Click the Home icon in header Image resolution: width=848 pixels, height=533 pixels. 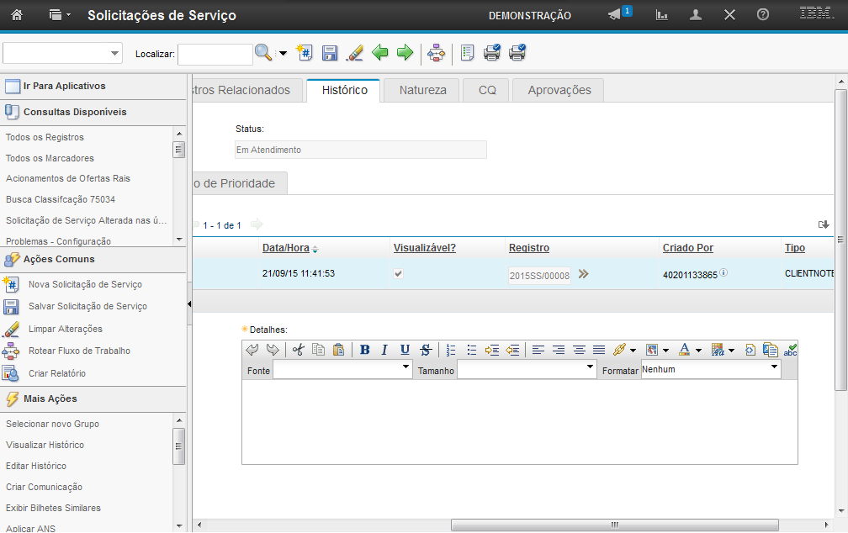pyautogui.click(x=16, y=15)
